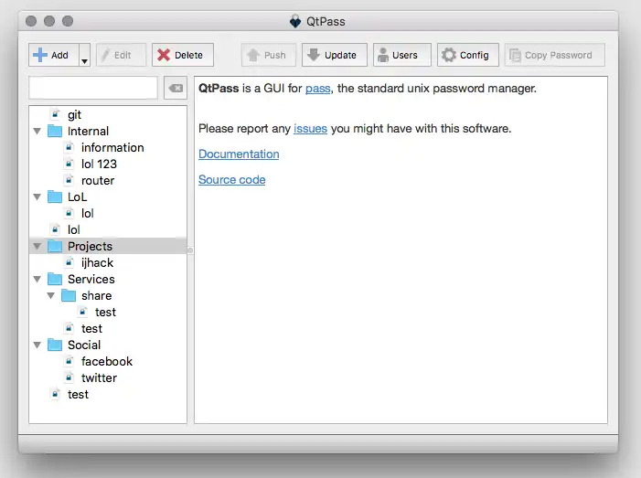The height and width of the screenshot is (478, 641).
Task: Click the share folder icon
Action: coord(69,295)
